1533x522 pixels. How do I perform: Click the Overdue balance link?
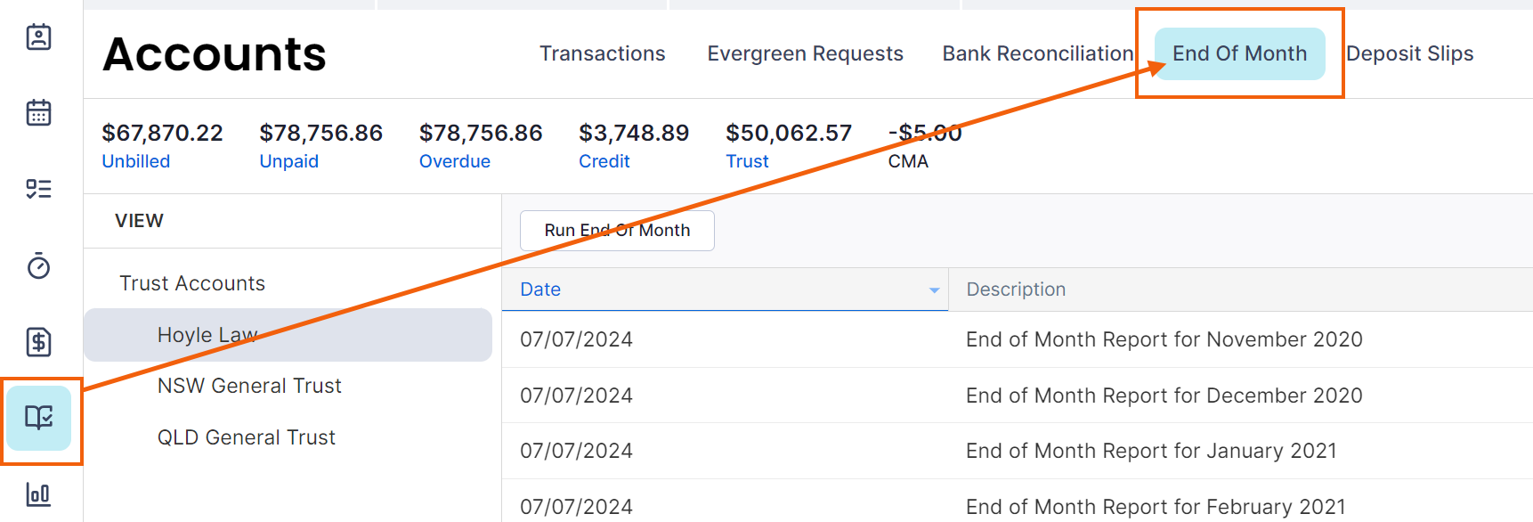[455, 161]
